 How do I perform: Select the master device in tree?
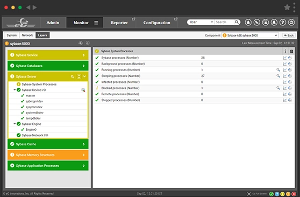(x=30, y=96)
